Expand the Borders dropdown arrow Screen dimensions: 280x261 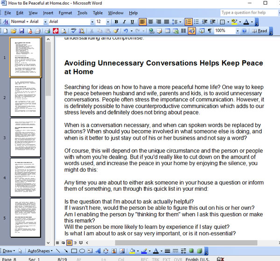pyautogui.click(x=228, y=22)
